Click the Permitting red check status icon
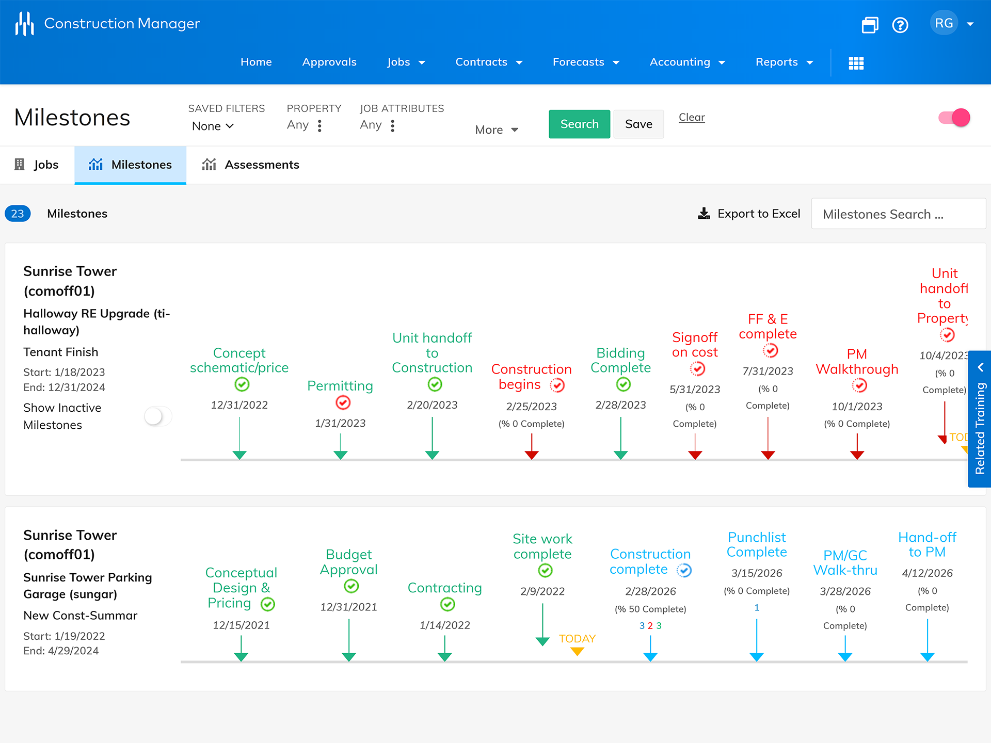 pos(343,402)
